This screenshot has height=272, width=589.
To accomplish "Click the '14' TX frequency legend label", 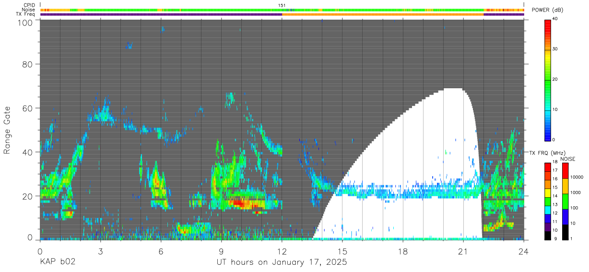I will click(x=555, y=196).
